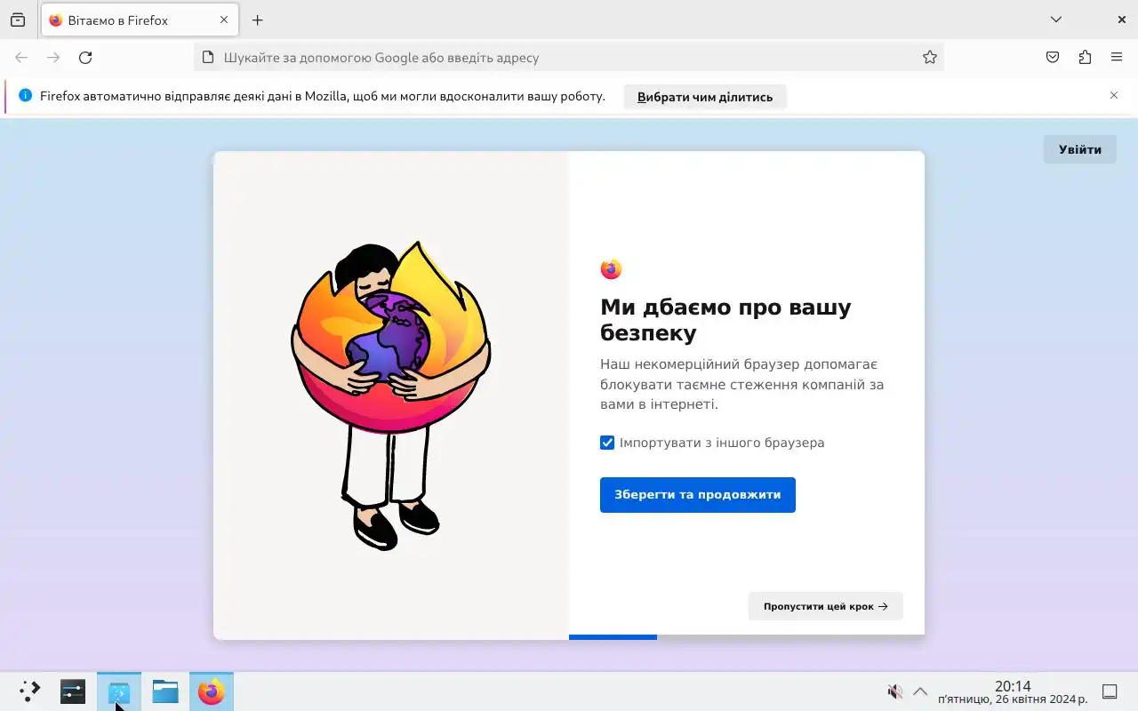This screenshot has width=1138, height=711.
Task: Click the page icon in address bar
Action: tap(208, 58)
